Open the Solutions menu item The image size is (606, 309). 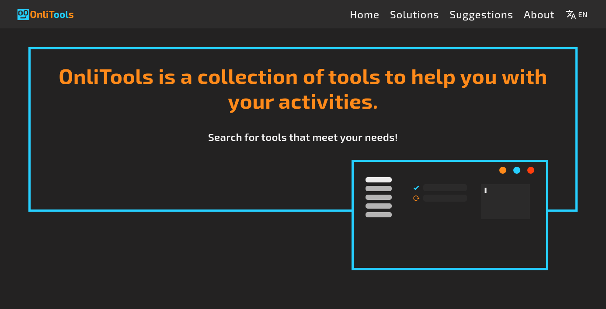[414, 15]
